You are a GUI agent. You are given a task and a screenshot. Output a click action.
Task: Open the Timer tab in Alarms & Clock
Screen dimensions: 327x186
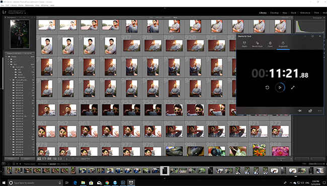pos(270,44)
